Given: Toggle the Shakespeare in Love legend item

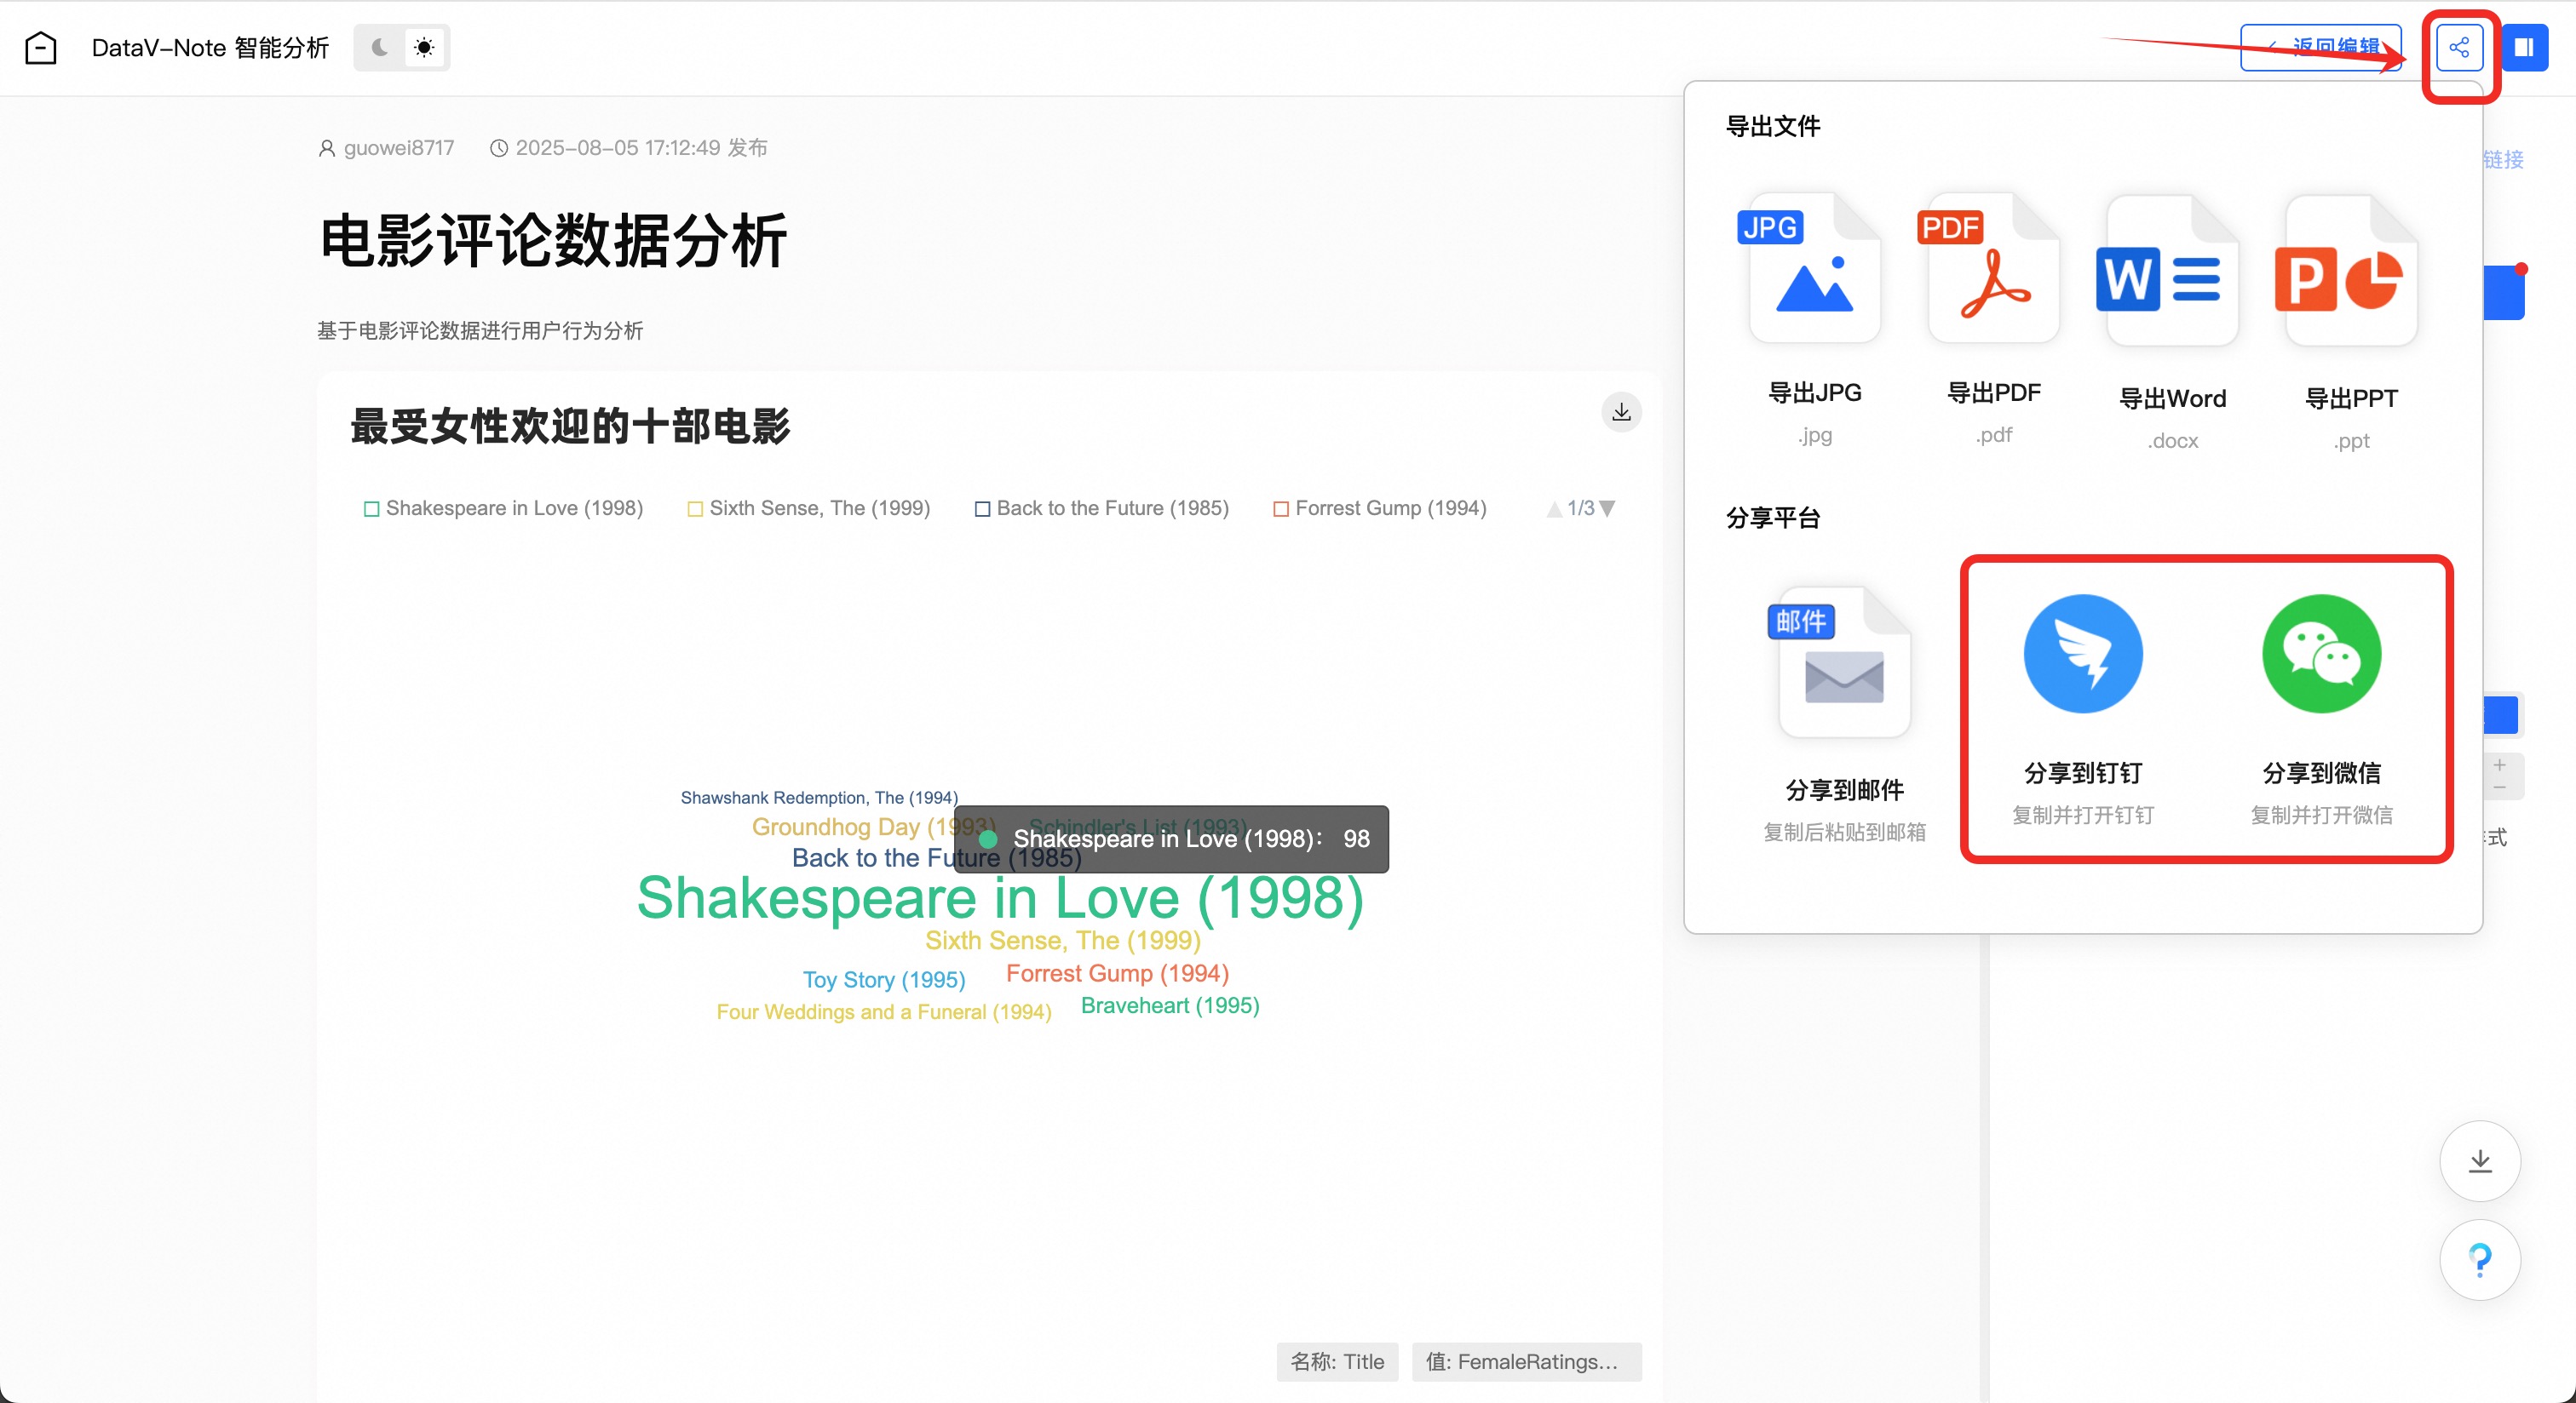Looking at the screenshot, I should coord(504,508).
